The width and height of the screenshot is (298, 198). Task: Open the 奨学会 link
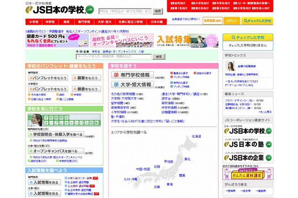(166, 99)
